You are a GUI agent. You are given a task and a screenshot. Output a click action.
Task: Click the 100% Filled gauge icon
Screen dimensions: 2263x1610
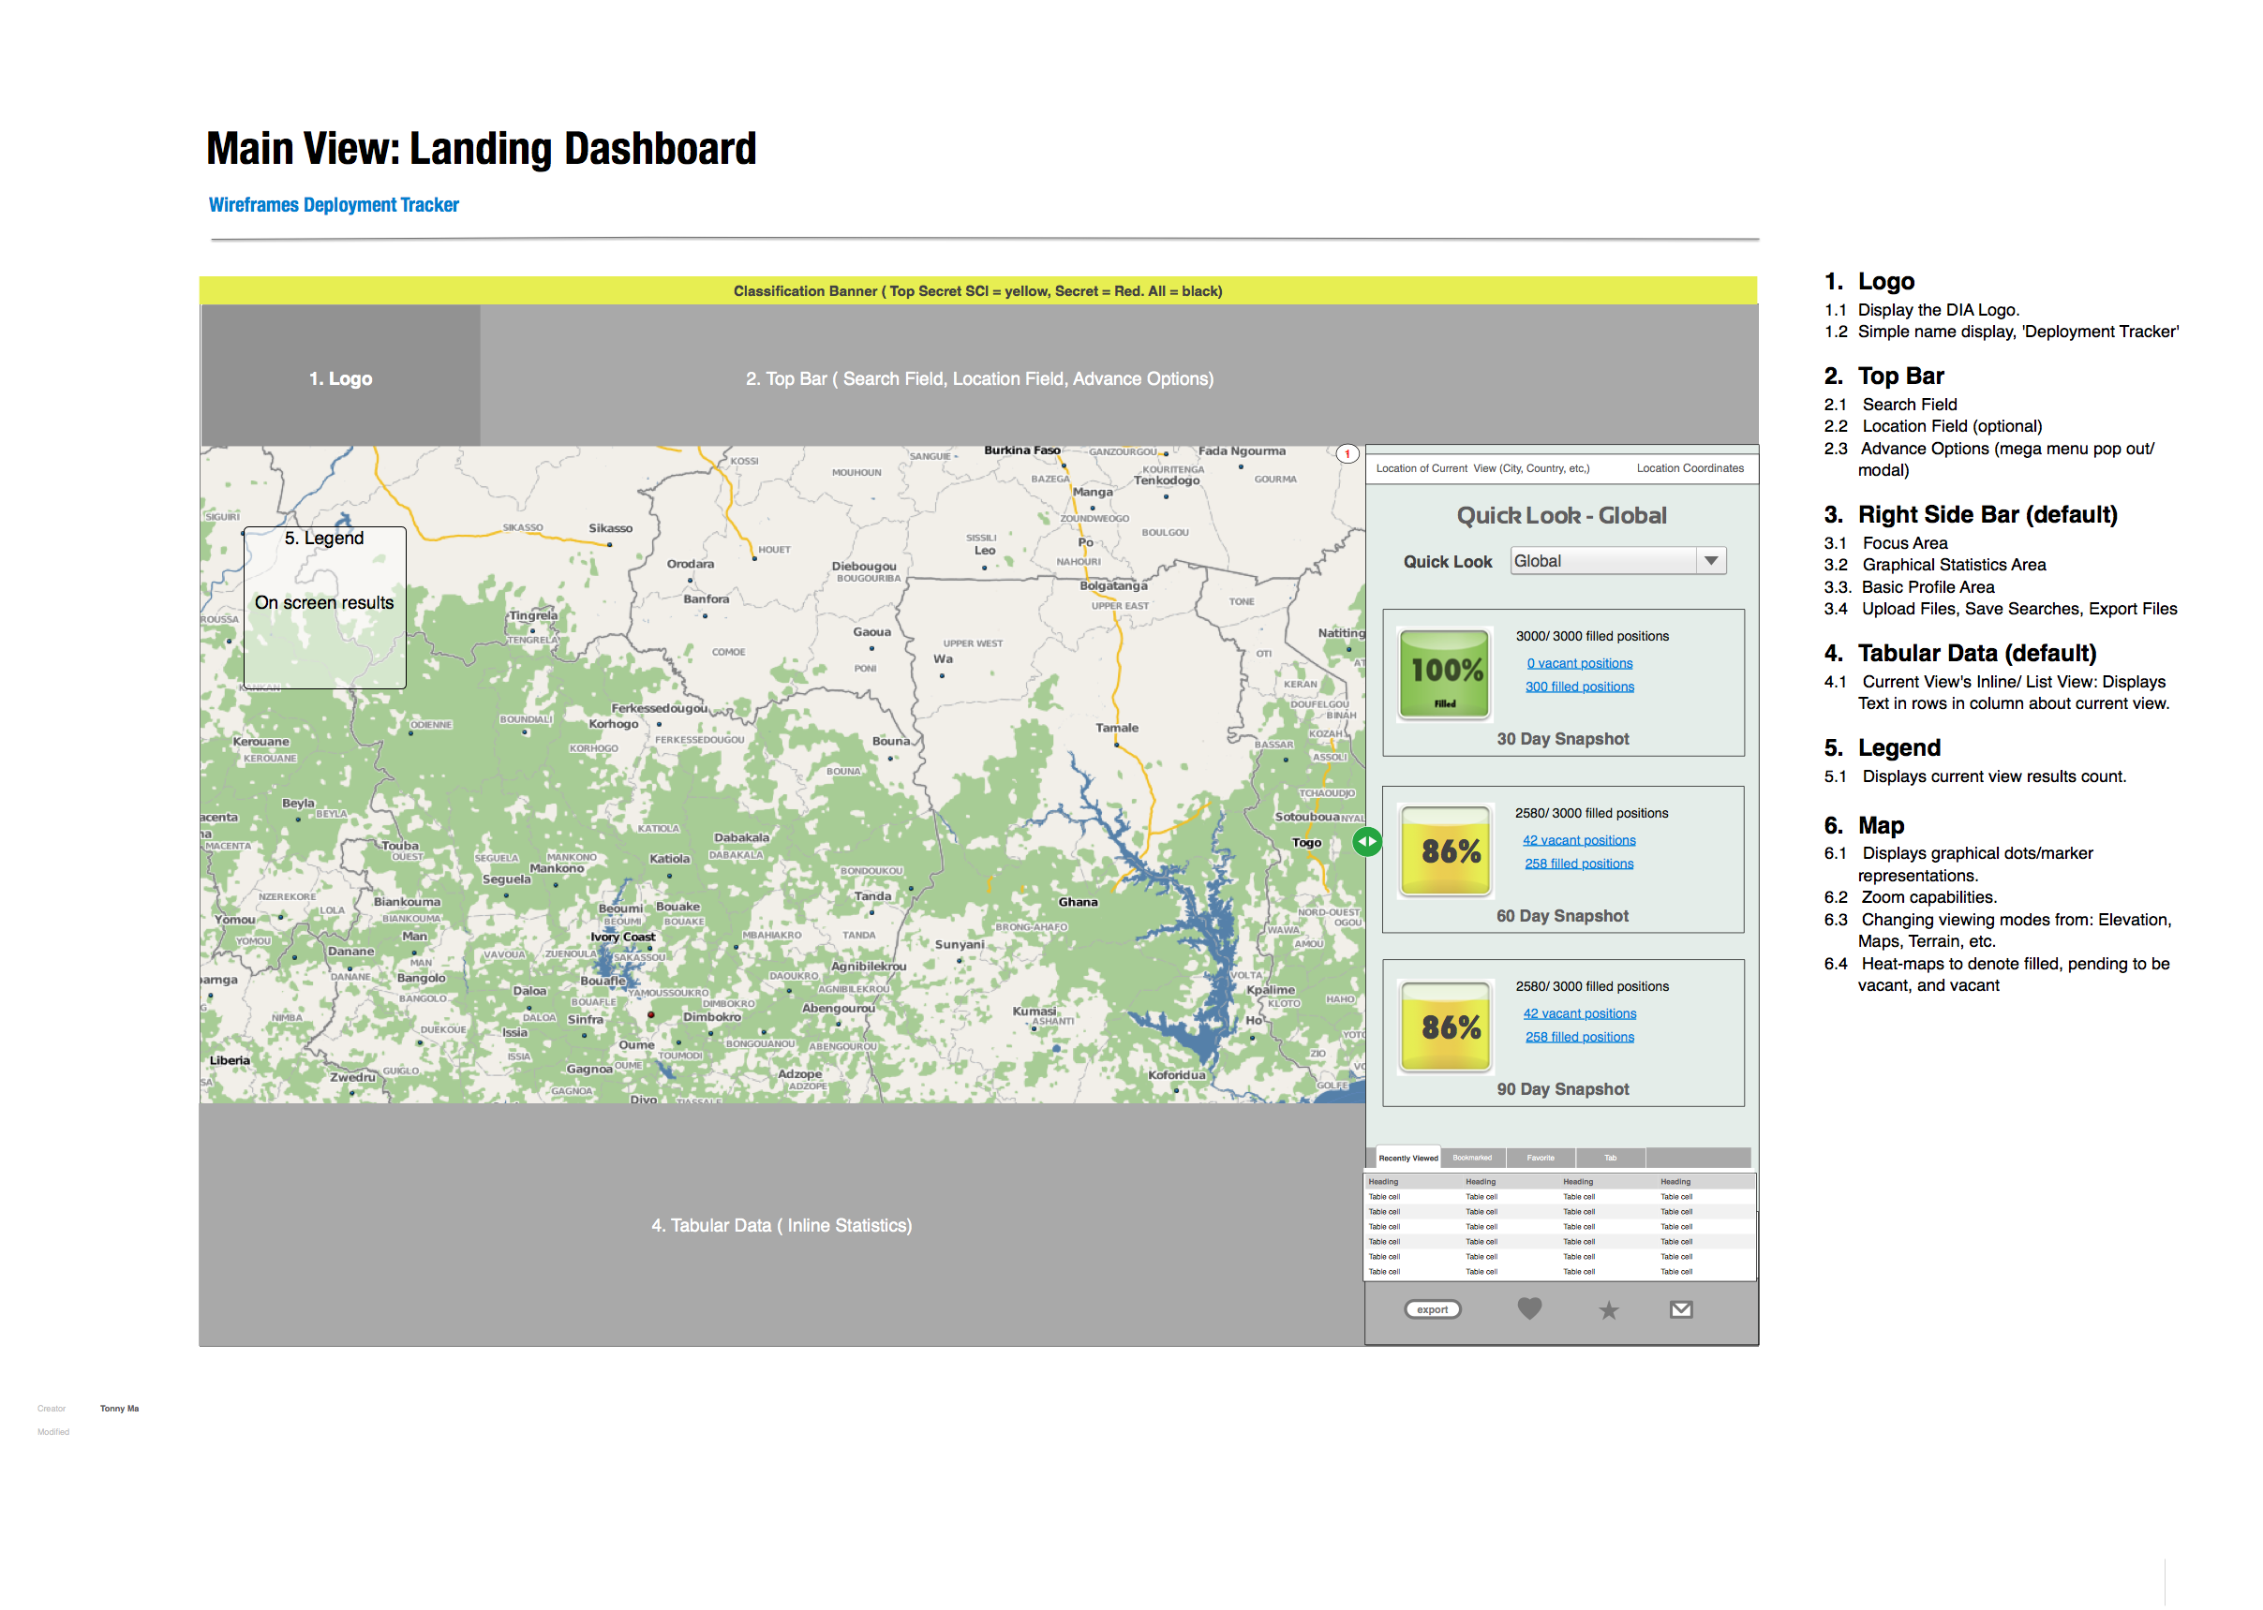(1444, 673)
